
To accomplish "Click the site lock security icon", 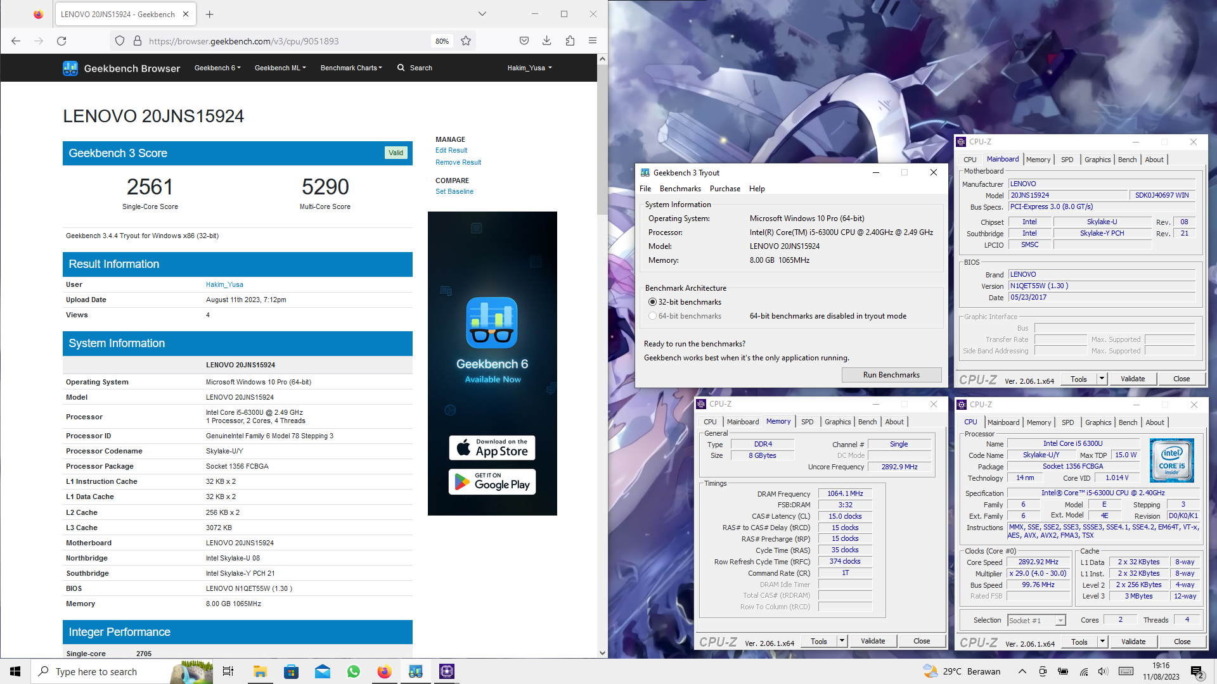I will pos(137,41).
